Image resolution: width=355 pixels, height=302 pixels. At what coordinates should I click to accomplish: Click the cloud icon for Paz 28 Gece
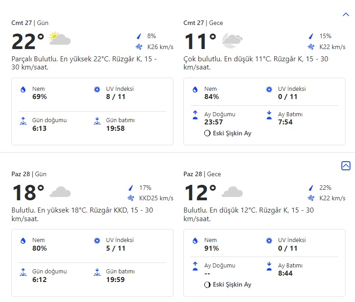click(232, 192)
